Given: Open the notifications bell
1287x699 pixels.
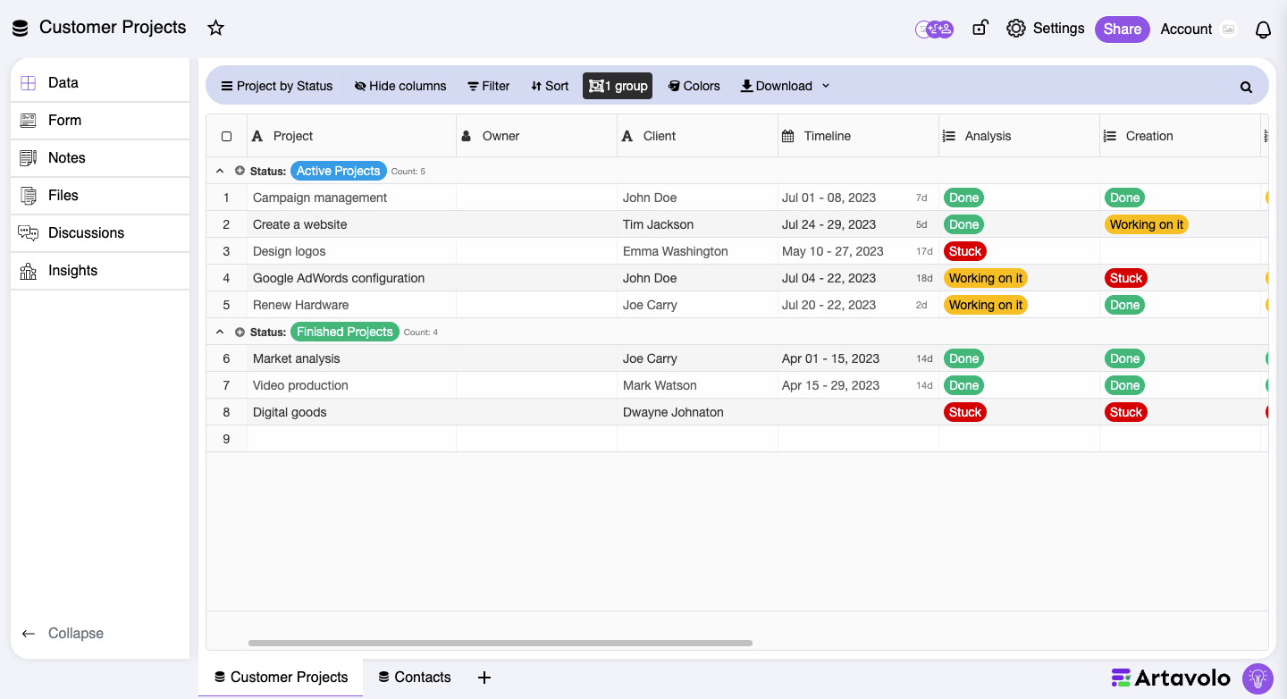Looking at the screenshot, I should (1263, 29).
